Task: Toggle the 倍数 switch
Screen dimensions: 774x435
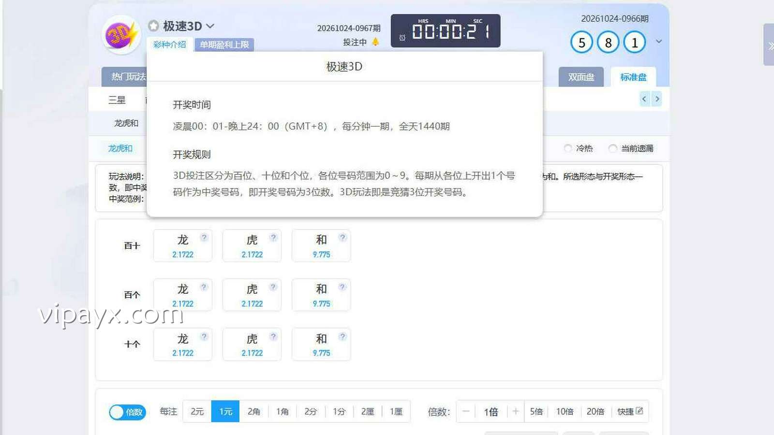Action: pos(127,412)
